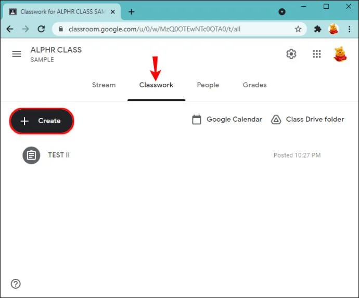Open the tab search dropdown circle
The height and width of the screenshot is (298, 359).
(x=282, y=11)
